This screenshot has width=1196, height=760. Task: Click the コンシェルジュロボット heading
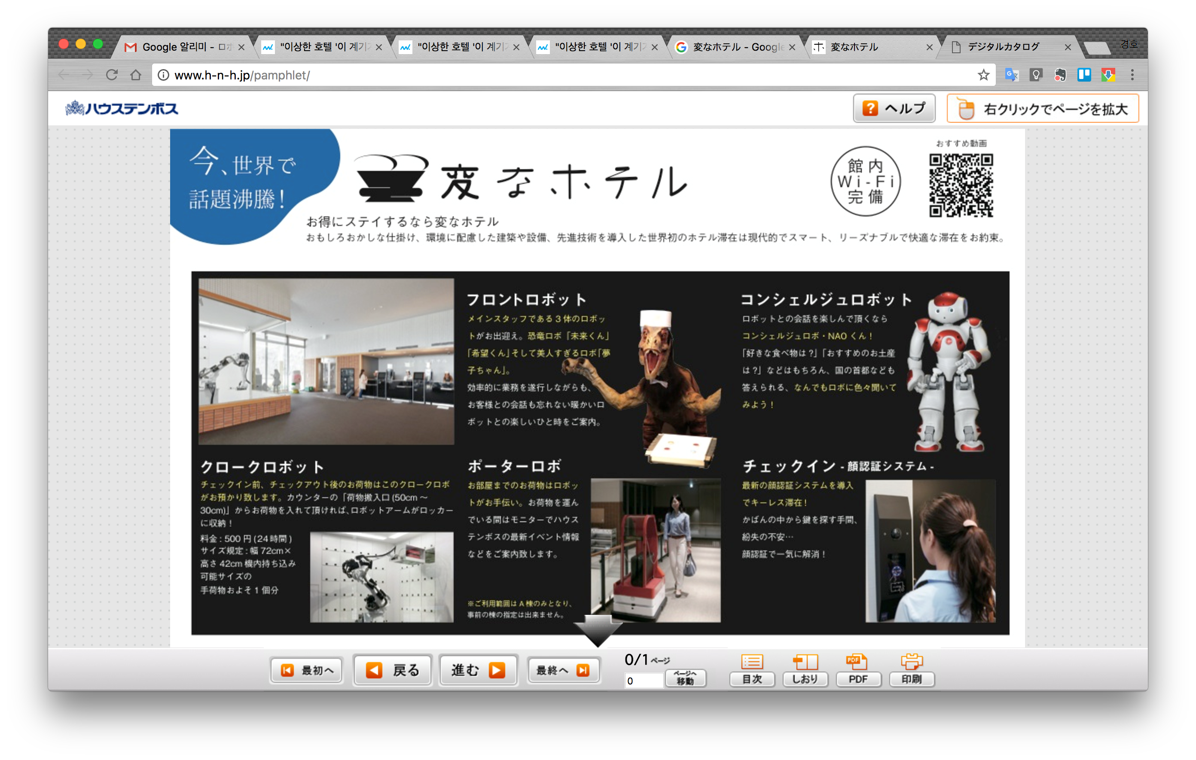pyautogui.click(x=827, y=299)
